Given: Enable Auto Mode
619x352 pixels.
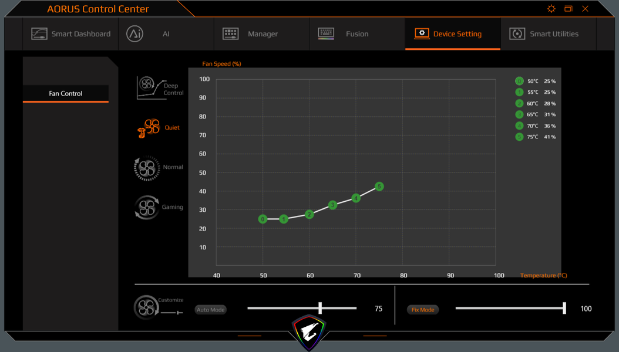Looking at the screenshot, I should pyautogui.click(x=210, y=310).
